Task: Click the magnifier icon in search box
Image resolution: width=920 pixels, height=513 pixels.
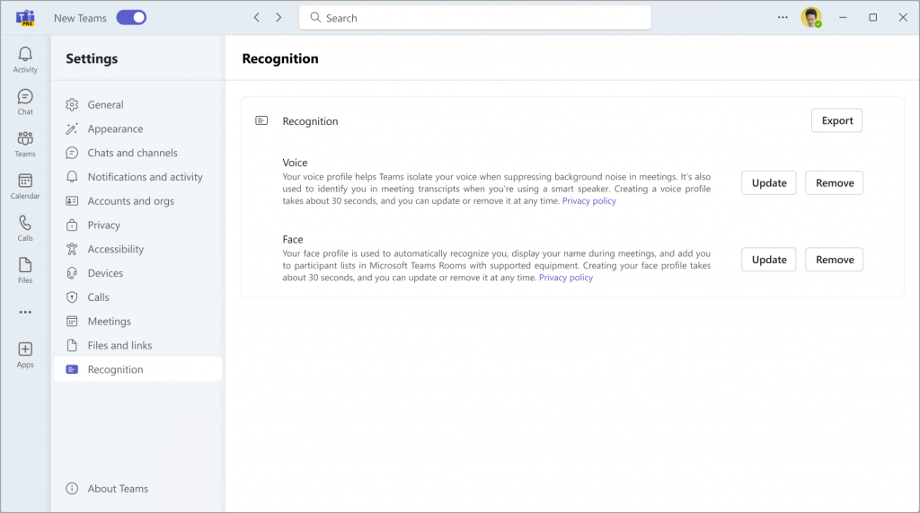Action: click(x=315, y=18)
